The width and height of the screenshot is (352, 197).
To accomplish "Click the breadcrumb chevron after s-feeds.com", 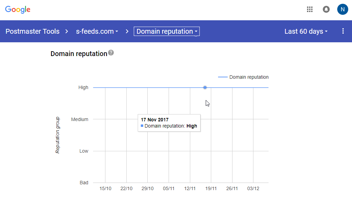I will click(127, 31).
